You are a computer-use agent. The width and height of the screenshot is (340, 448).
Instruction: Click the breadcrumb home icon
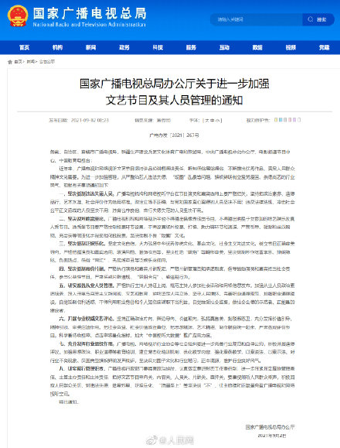[10, 62]
